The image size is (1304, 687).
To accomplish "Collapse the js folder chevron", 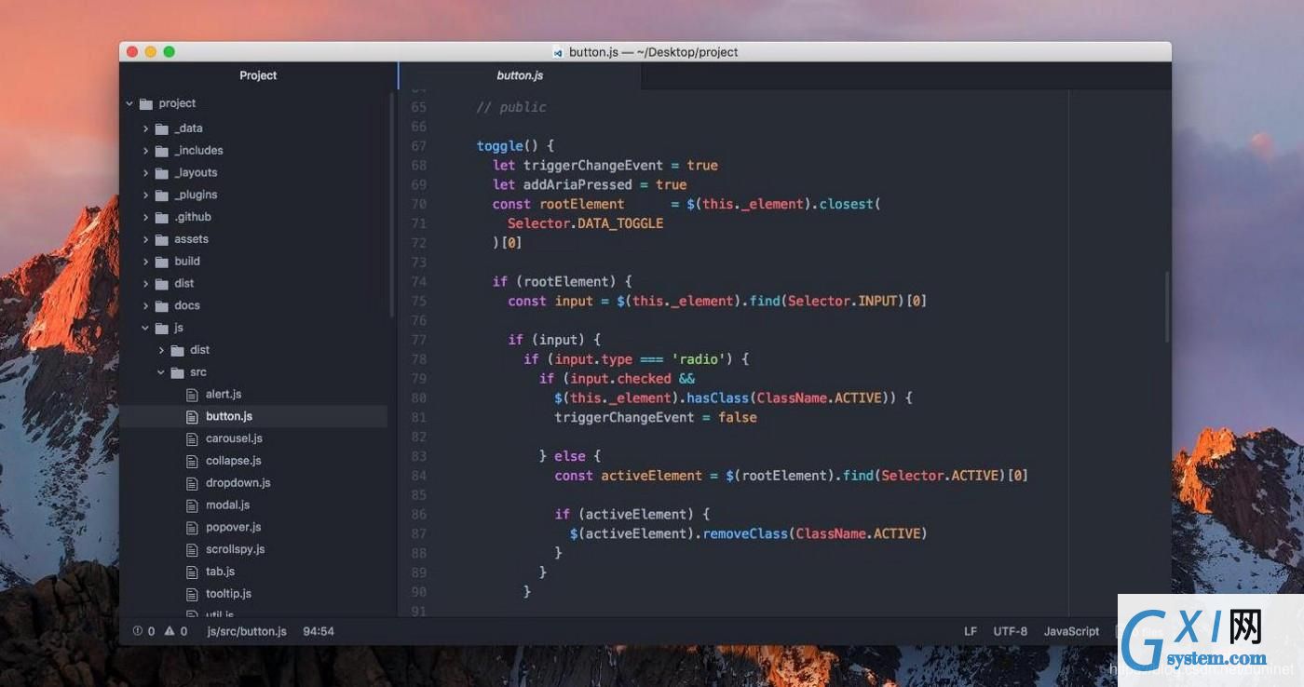I will point(145,328).
